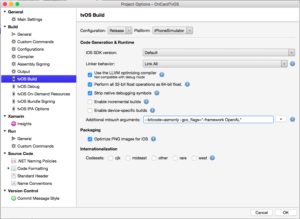Check the cjk codeset option
Screen dimensions: 300x219
[x=111, y=158]
